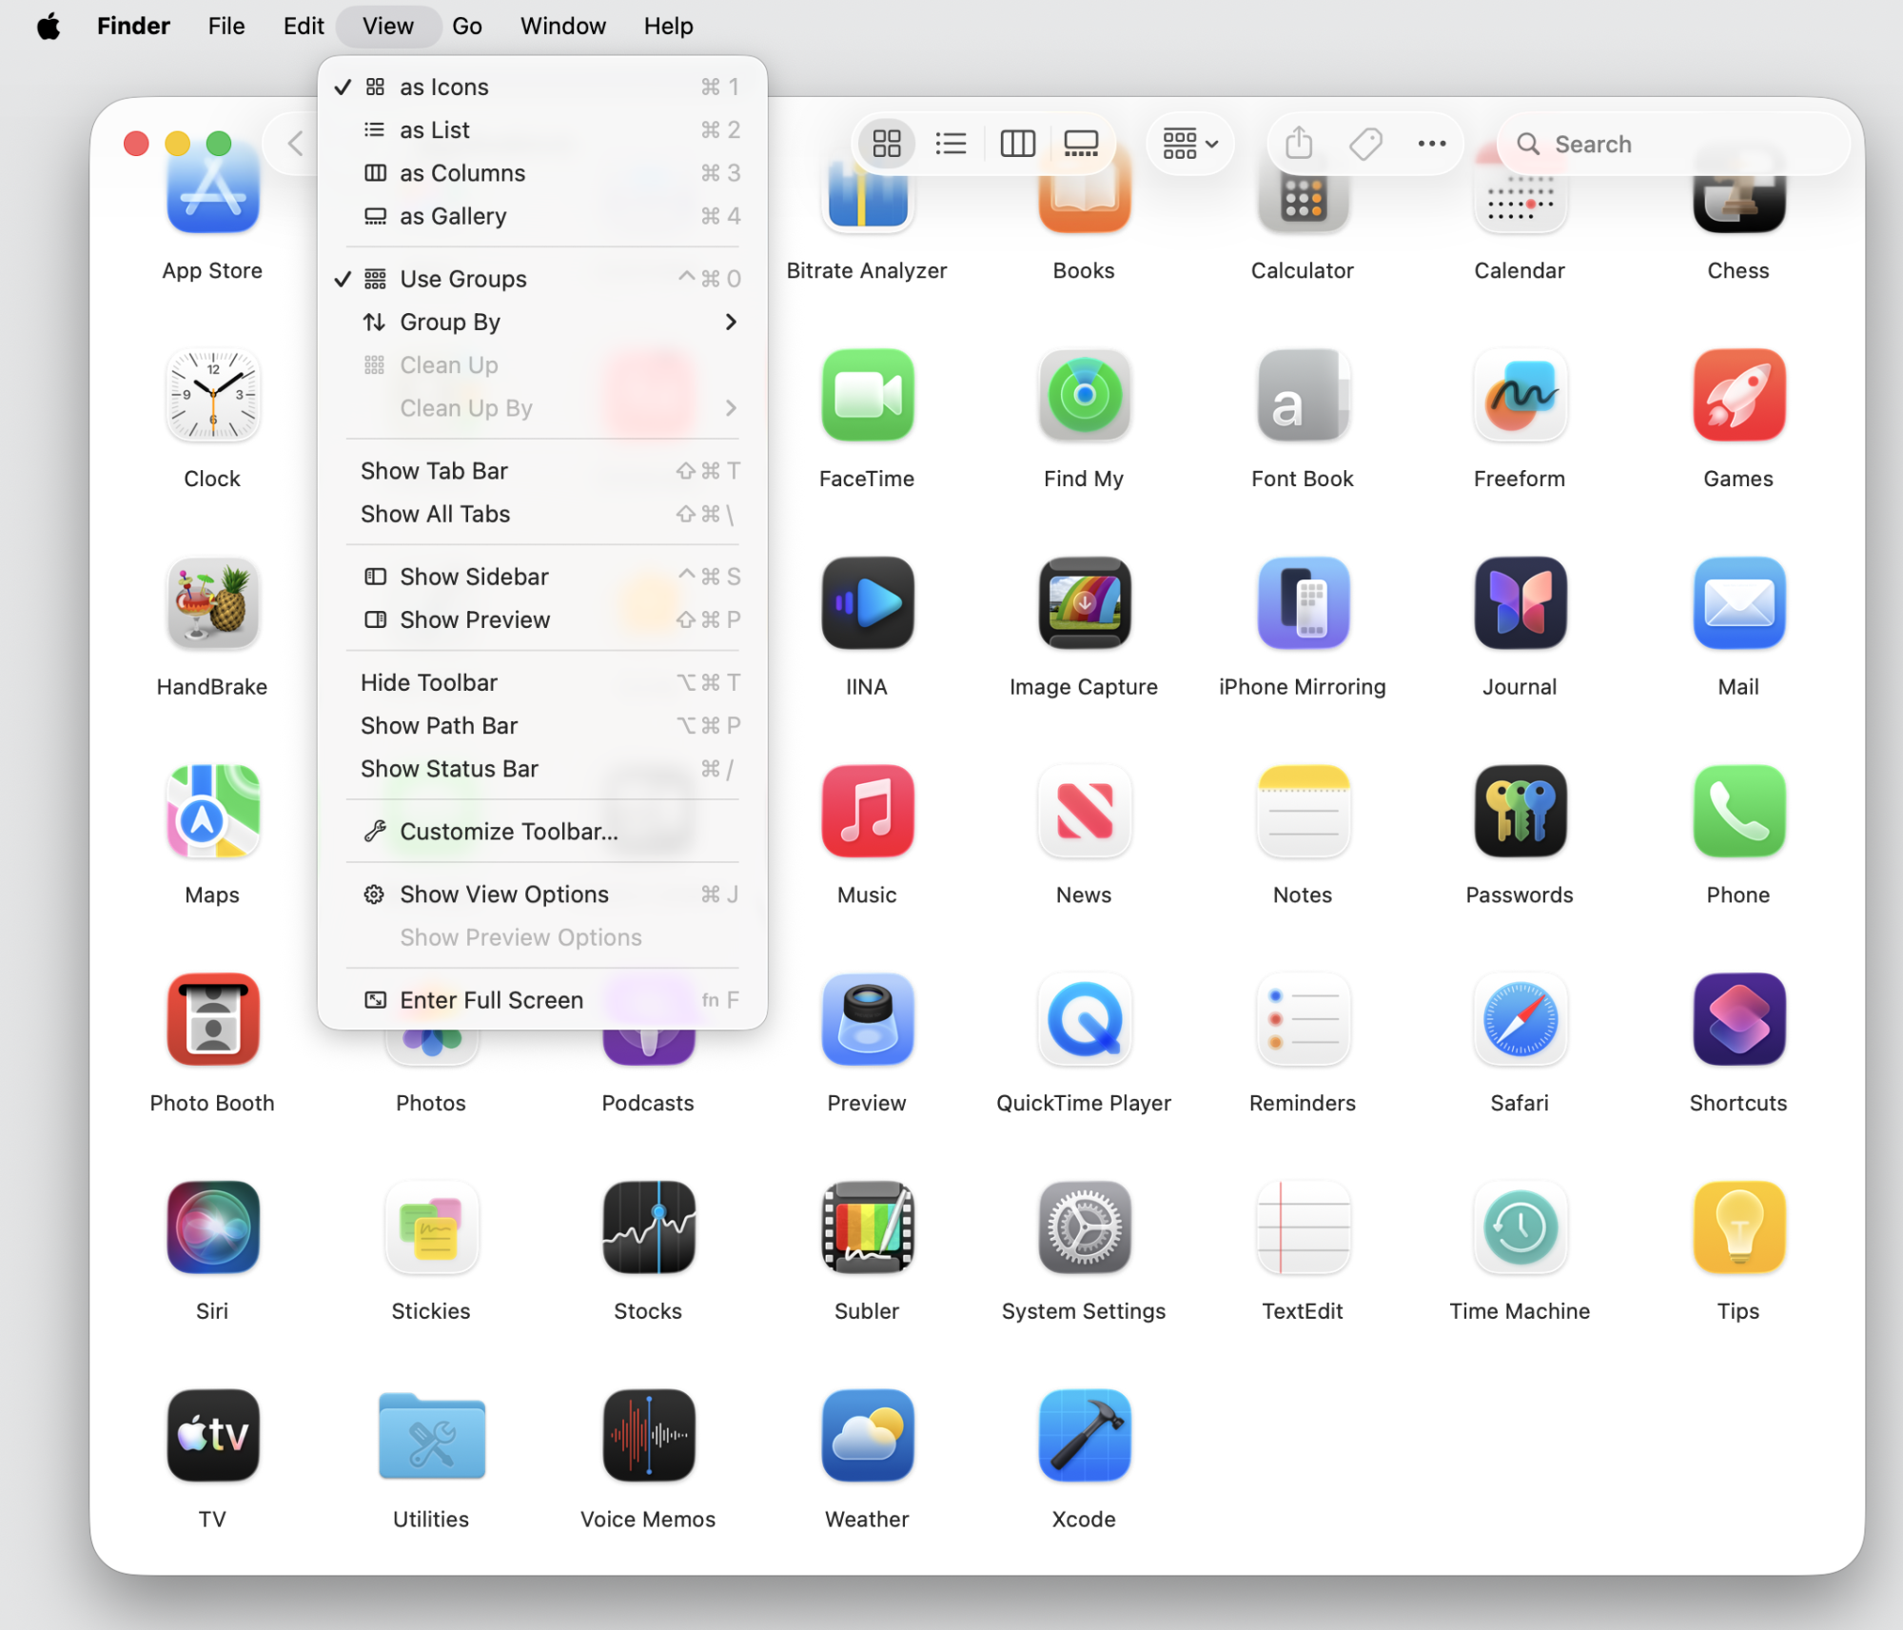The width and height of the screenshot is (1903, 1630).
Task: Switch to Gallery view in the toolbar
Action: coord(1082,143)
